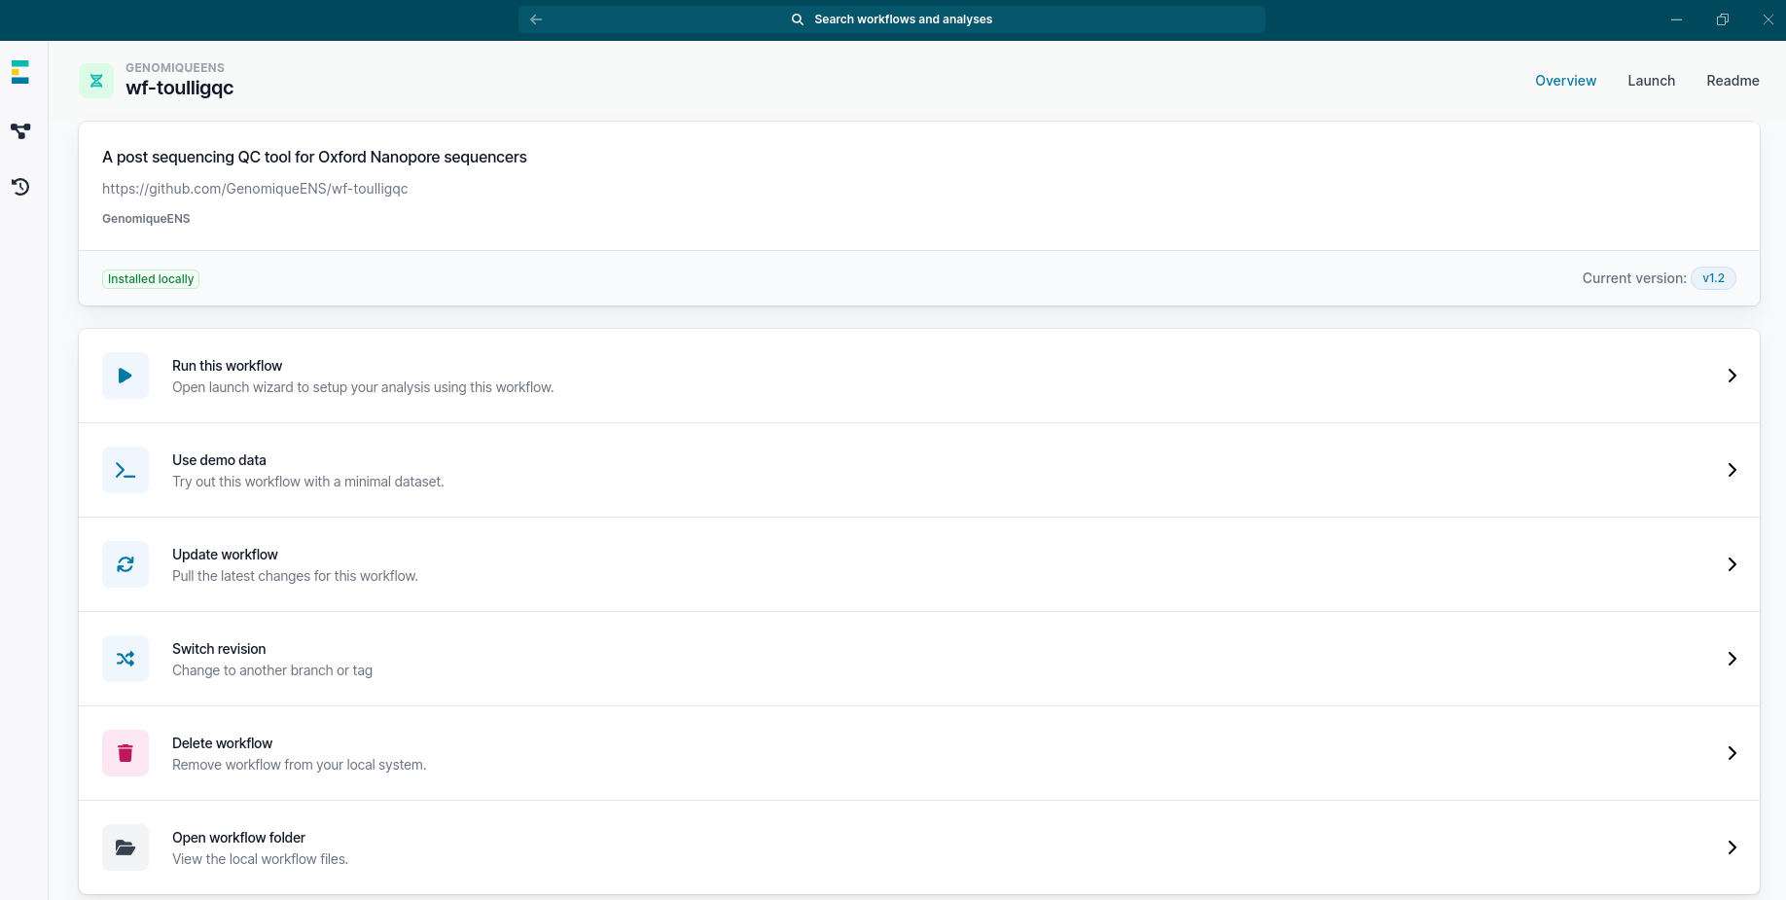Click the 'A post sequencing QC tool' description

(x=314, y=158)
